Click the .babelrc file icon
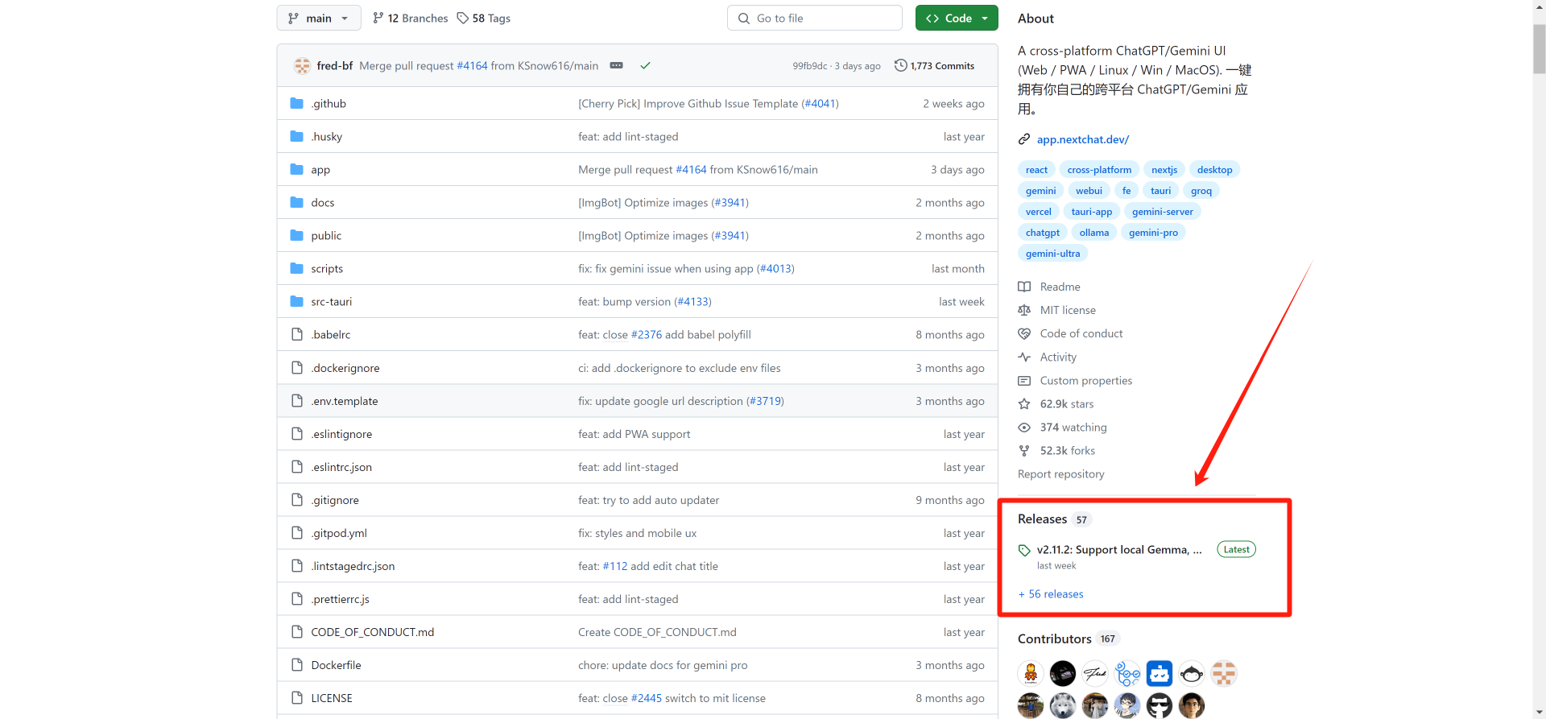This screenshot has height=719, width=1546. tap(297, 334)
